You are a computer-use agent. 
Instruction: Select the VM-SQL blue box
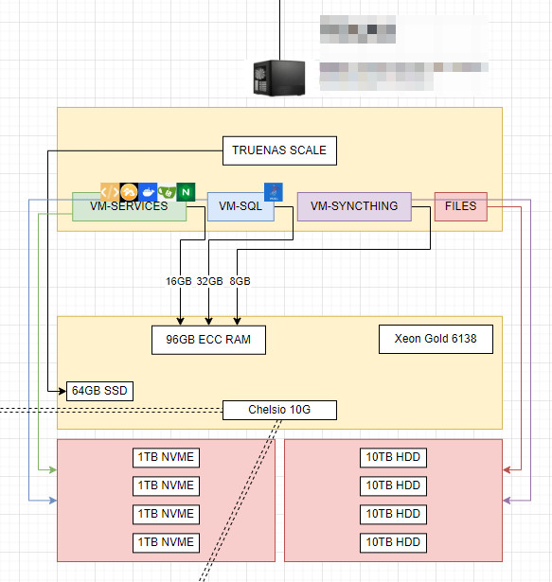point(240,206)
